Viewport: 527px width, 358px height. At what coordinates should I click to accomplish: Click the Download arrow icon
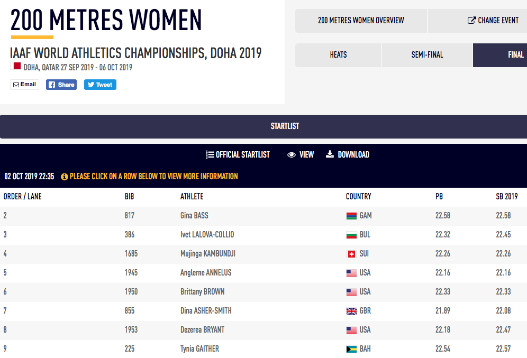click(x=330, y=154)
